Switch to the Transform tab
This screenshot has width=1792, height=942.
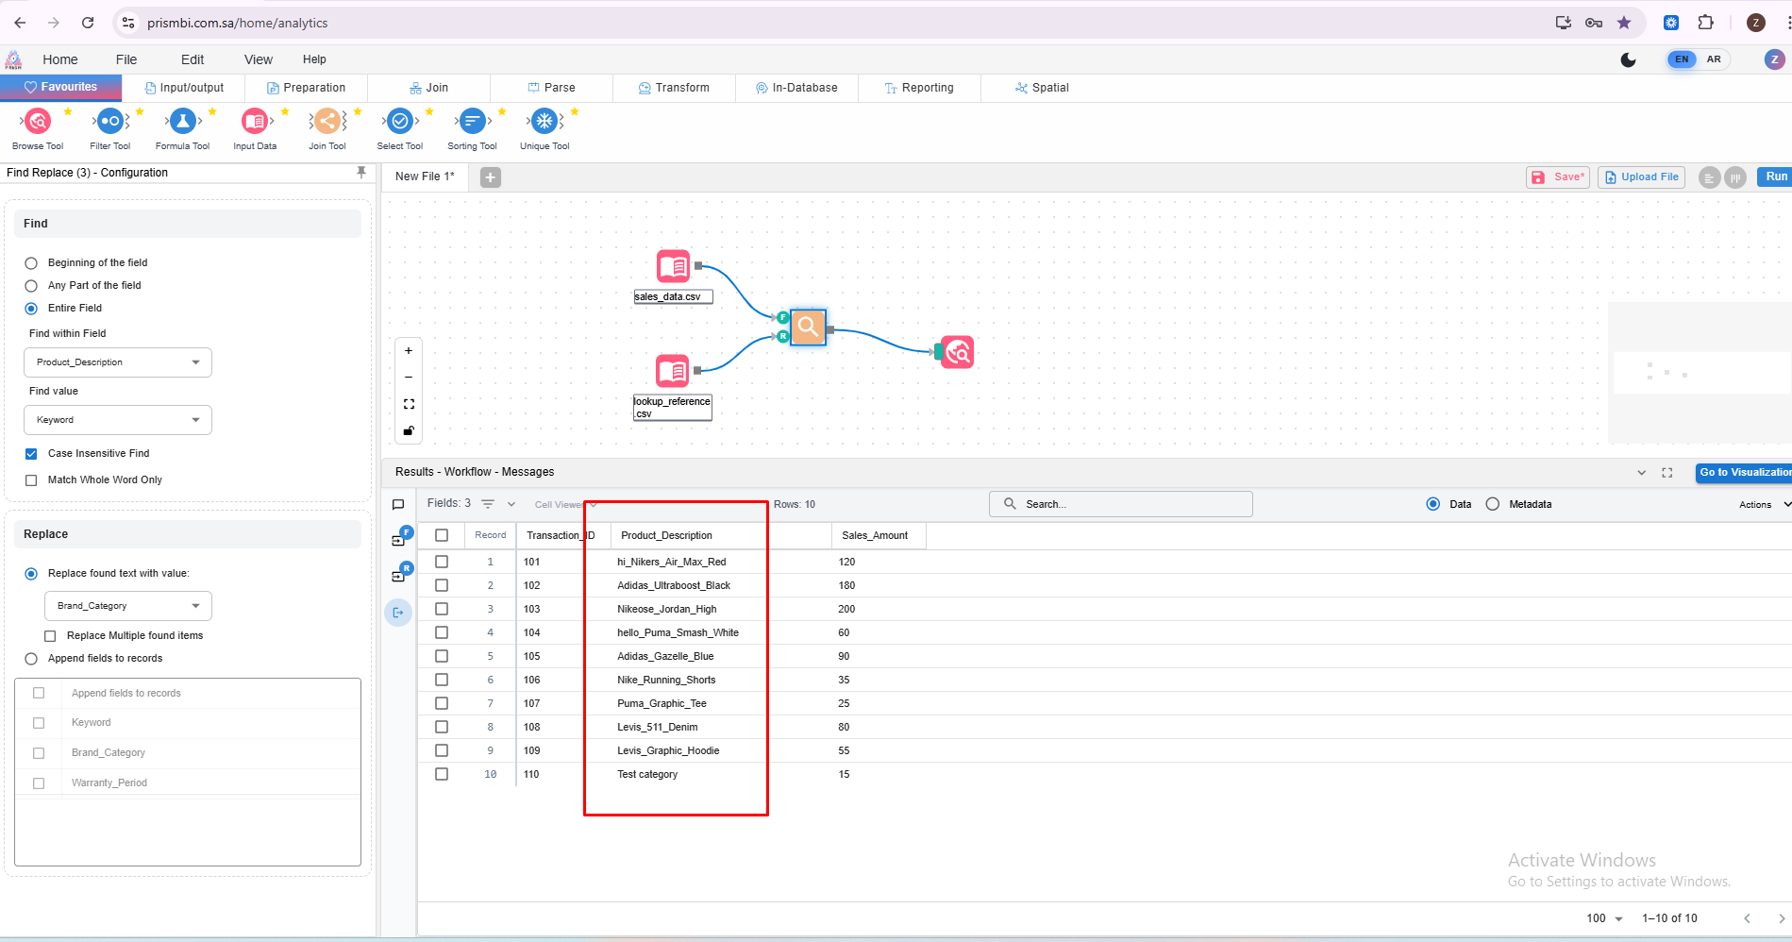pos(674,88)
